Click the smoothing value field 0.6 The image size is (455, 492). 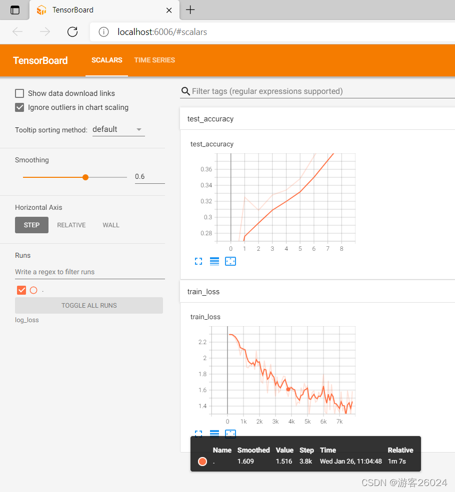[149, 177]
